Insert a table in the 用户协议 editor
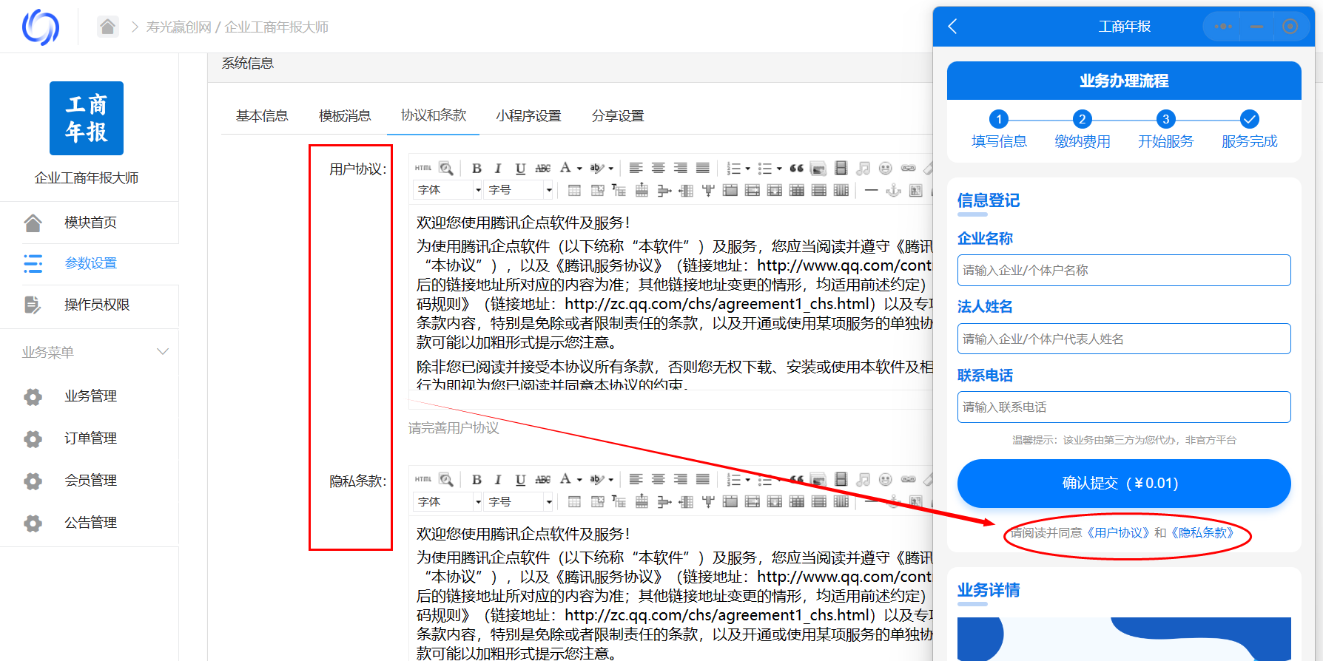The width and height of the screenshot is (1323, 661). (574, 191)
